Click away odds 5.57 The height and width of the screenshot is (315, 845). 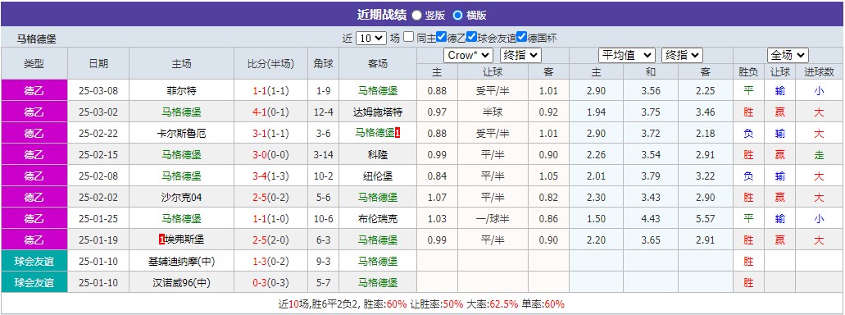(706, 218)
